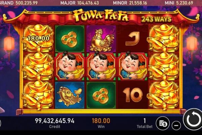Screen dimensions: 202x135
Task: Click the 243 WAYS label
Action: [x=157, y=19]
